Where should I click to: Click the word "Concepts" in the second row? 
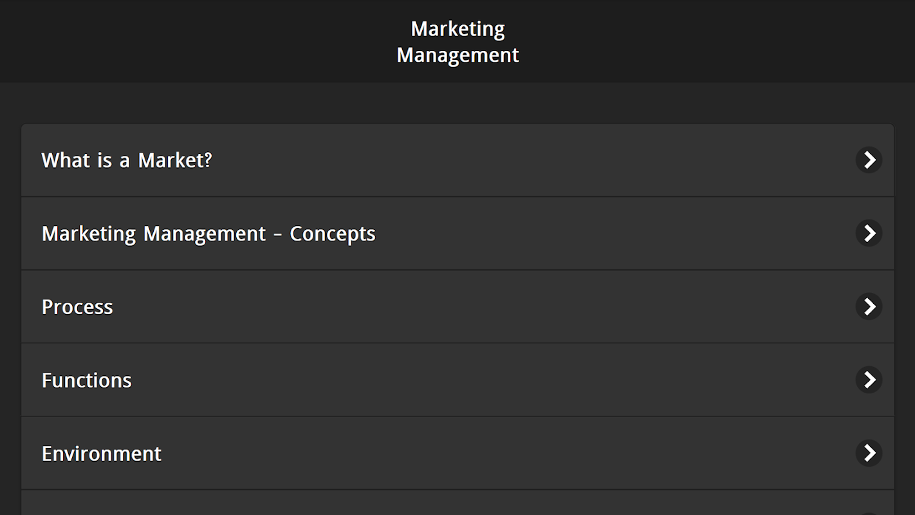332,234
